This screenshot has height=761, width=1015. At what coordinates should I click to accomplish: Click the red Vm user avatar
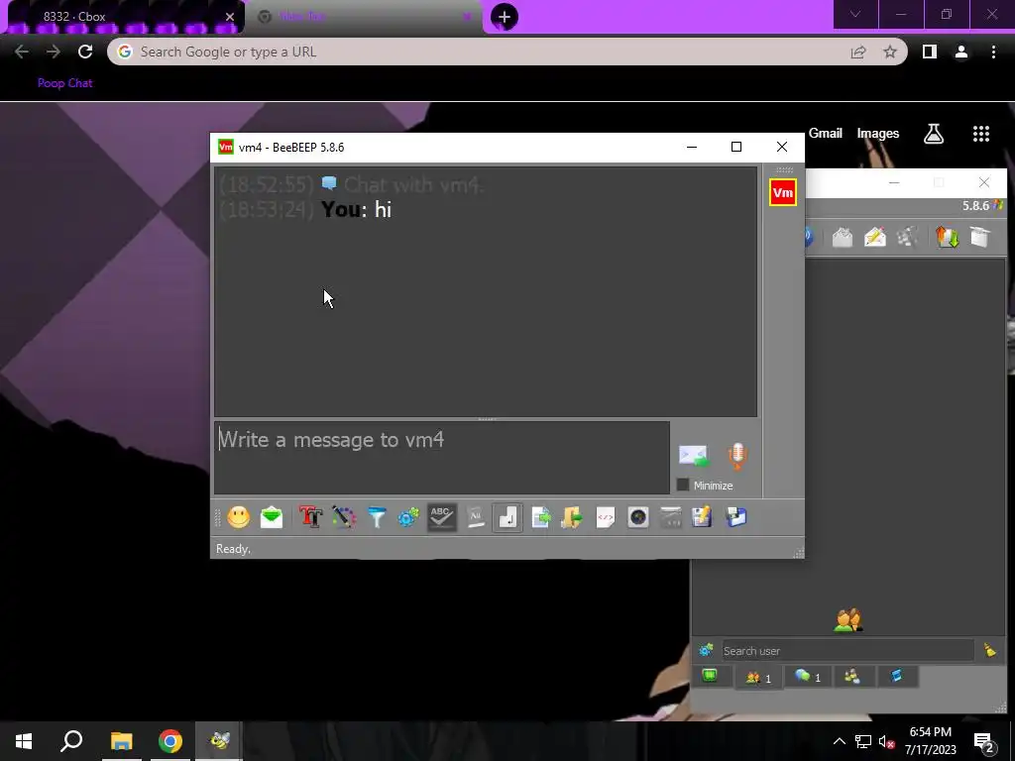point(783,192)
